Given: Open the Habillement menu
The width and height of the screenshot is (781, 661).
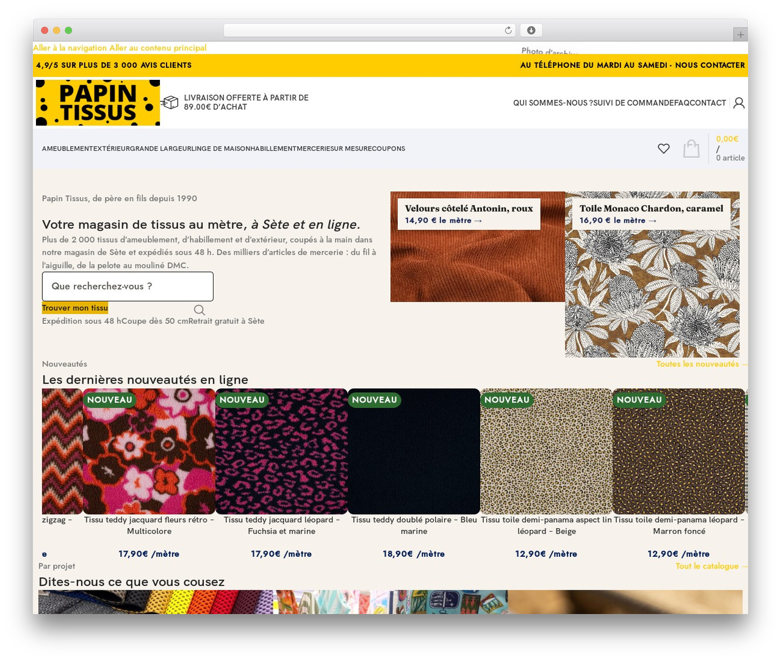Looking at the screenshot, I should tap(273, 148).
